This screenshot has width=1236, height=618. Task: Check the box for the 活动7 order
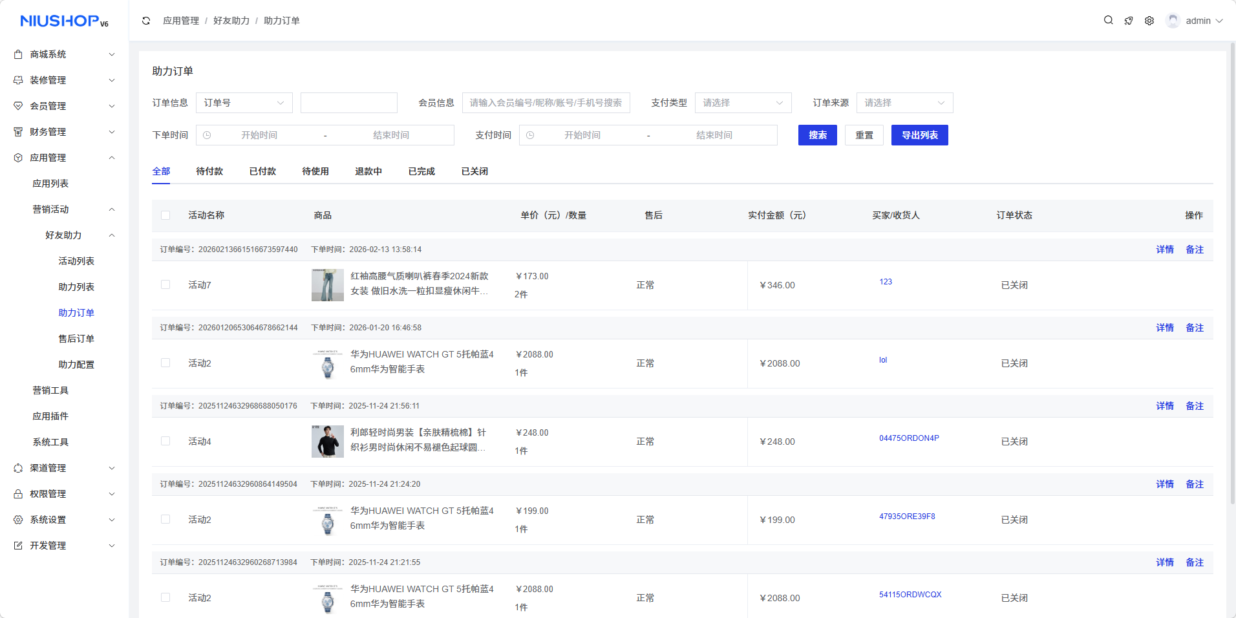point(165,285)
